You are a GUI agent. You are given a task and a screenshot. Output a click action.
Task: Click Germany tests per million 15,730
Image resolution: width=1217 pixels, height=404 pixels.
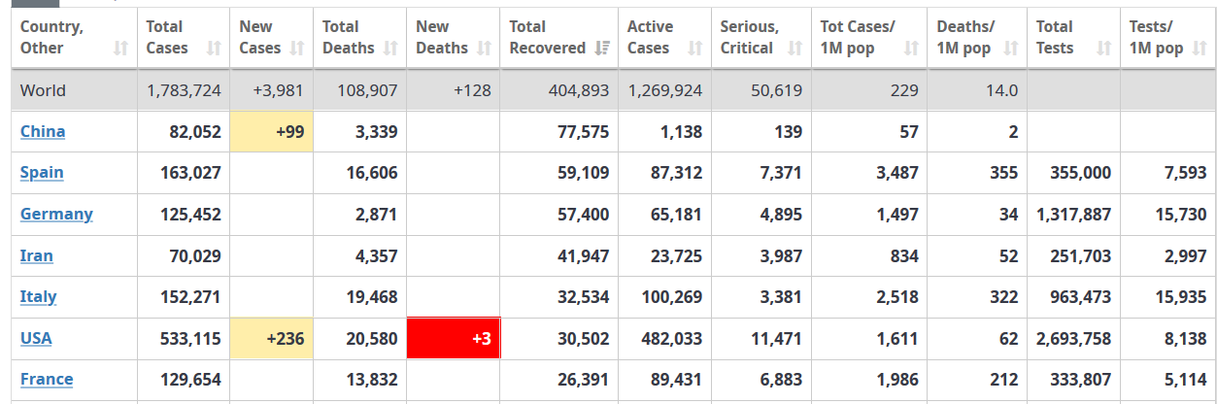(1182, 214)
